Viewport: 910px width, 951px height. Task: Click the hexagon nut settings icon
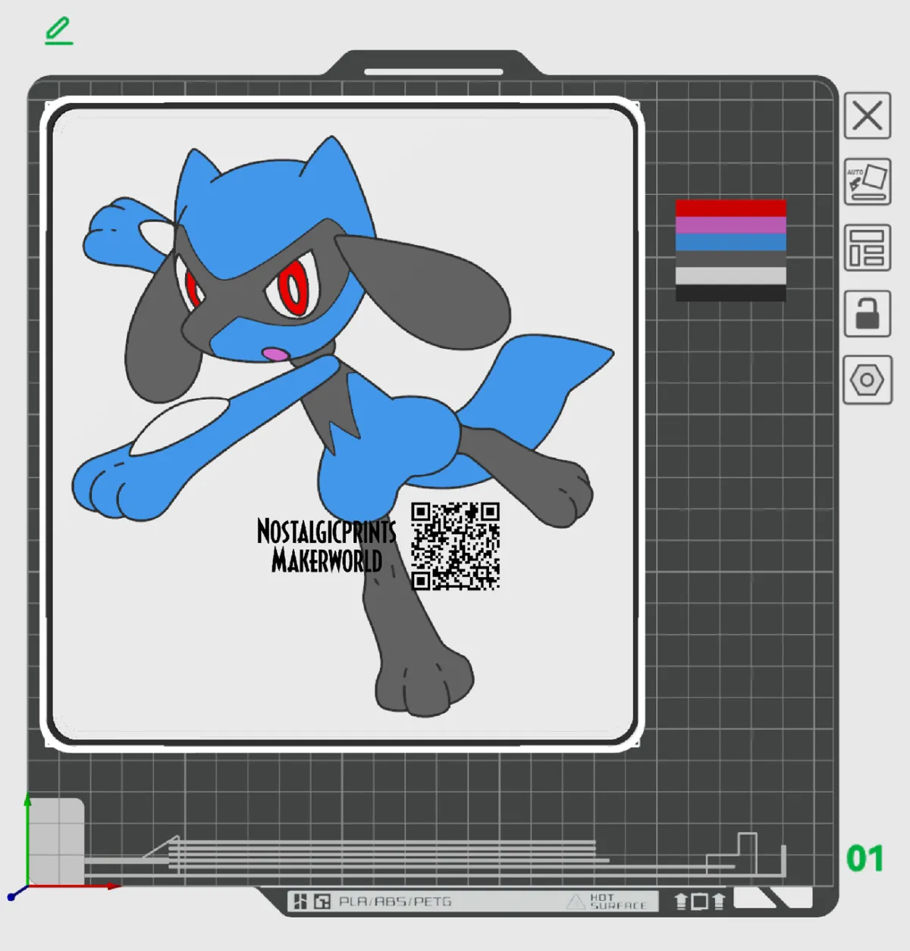(867, 381)
